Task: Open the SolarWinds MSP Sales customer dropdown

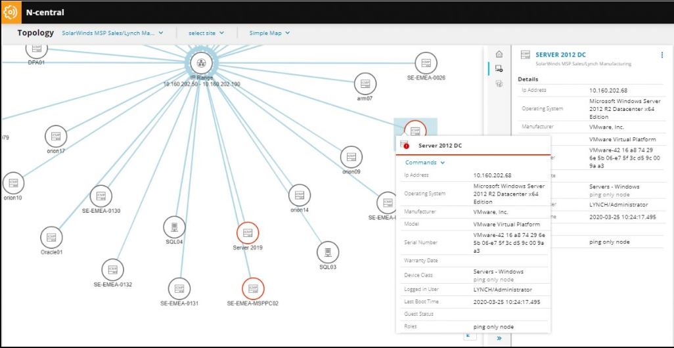Action: tap(112, 33)
